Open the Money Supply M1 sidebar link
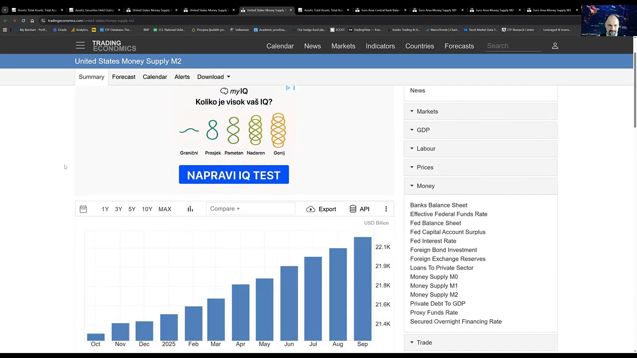 (434, 286)
